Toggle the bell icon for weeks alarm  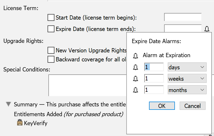tap(136, 79)
